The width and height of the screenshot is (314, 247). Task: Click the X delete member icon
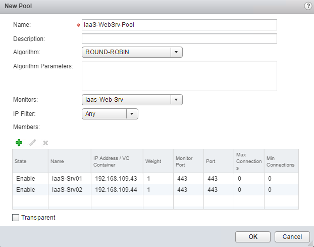45,143
